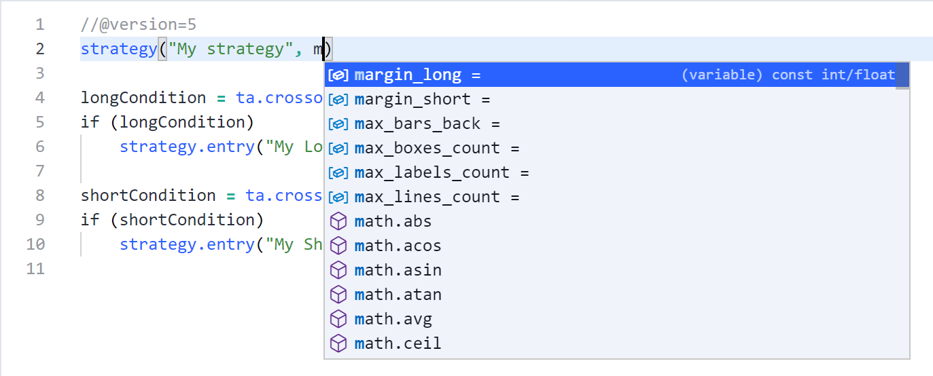Pick math.asin suggestion
933x376 pixels.
[616, 270]
